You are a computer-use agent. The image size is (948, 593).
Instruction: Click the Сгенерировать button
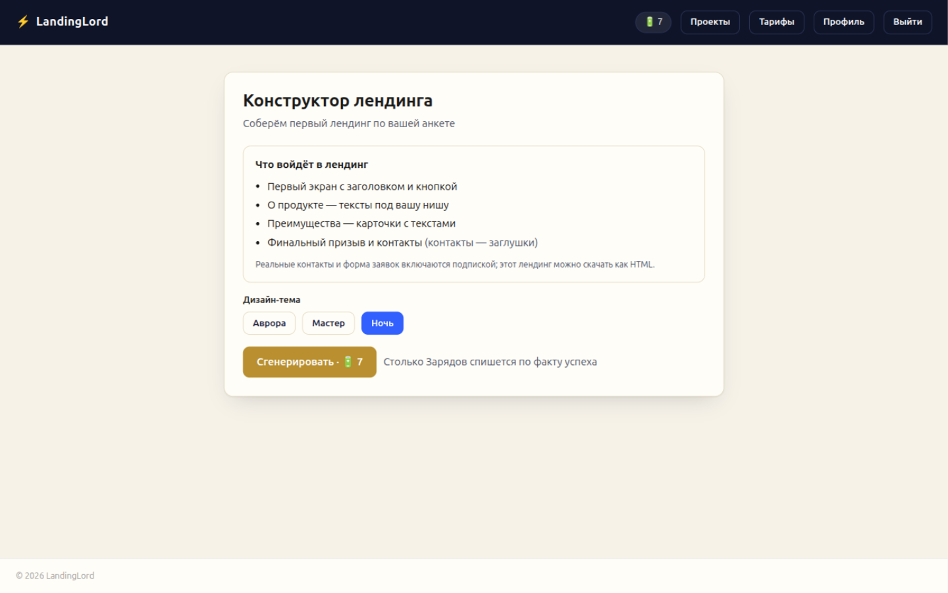(309, 362)
